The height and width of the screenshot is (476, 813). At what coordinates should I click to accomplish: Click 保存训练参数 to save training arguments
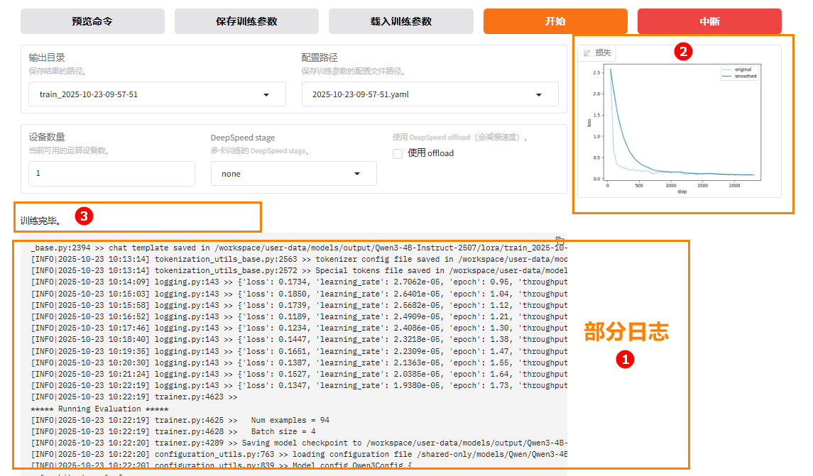[246, 21]
